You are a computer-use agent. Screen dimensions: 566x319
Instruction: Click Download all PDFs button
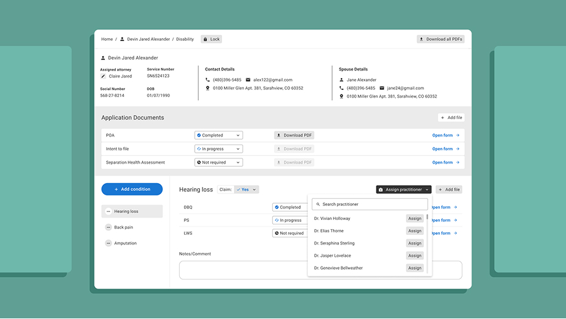[441, 39]
